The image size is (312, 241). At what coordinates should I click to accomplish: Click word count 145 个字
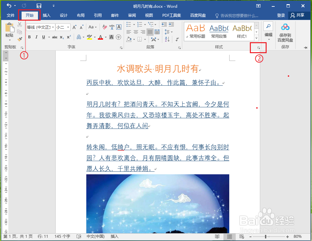tap(62, 236)
